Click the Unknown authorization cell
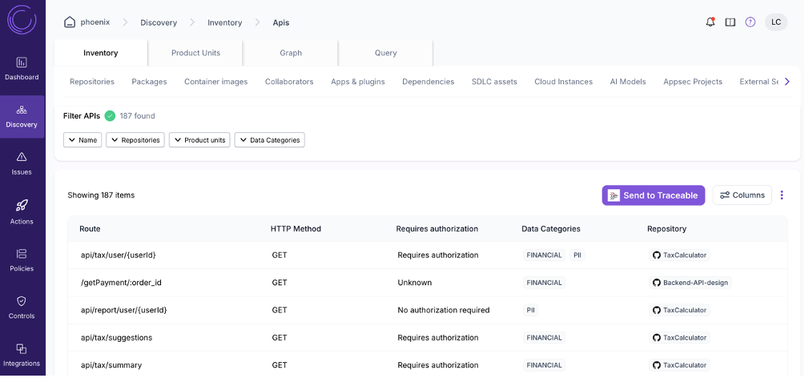 [414, 283]
